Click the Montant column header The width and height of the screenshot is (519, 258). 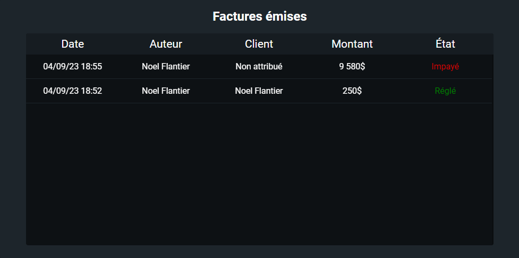[x=352, y=44]
